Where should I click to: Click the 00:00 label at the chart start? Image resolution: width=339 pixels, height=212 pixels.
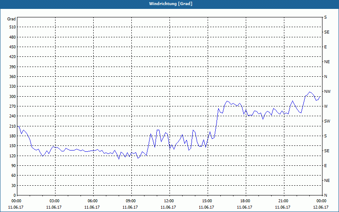click(17, 201)
